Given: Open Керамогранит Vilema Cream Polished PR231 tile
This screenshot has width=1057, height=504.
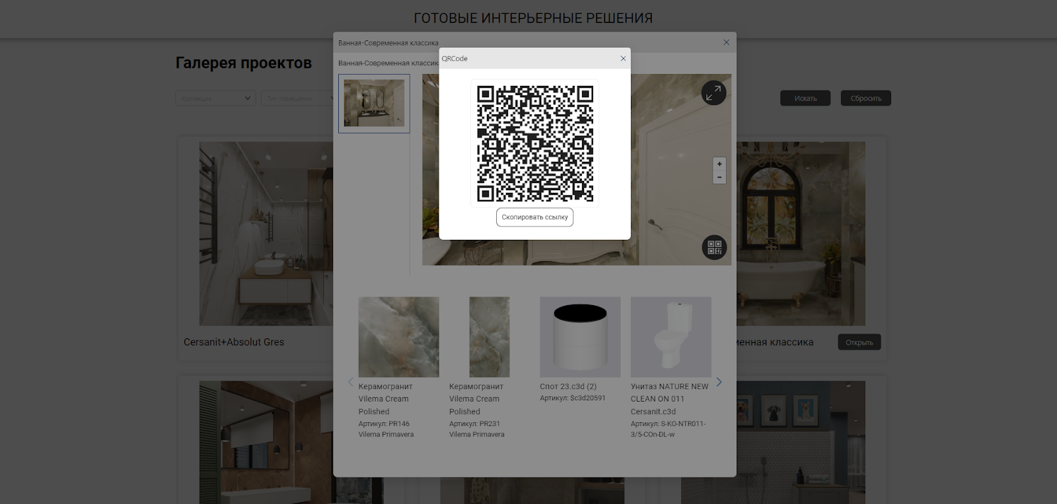Looking at the screenshot, I should (x=489, y=337).
